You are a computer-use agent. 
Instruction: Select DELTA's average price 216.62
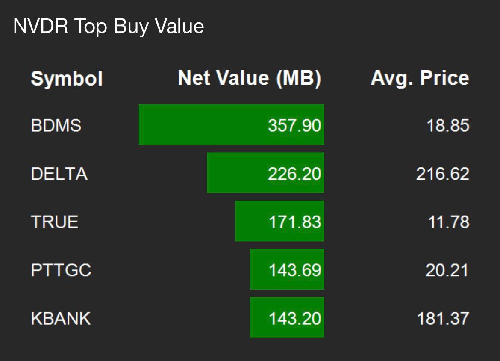(x=442, y=174)
